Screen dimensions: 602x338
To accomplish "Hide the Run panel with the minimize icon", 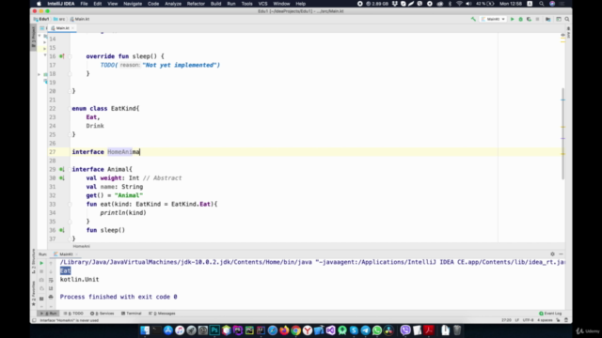I will pos(561,254).
